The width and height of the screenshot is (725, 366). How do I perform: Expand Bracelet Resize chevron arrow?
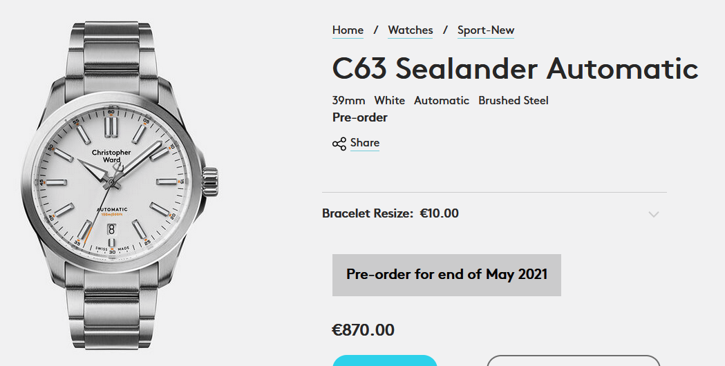click(653, 214)
